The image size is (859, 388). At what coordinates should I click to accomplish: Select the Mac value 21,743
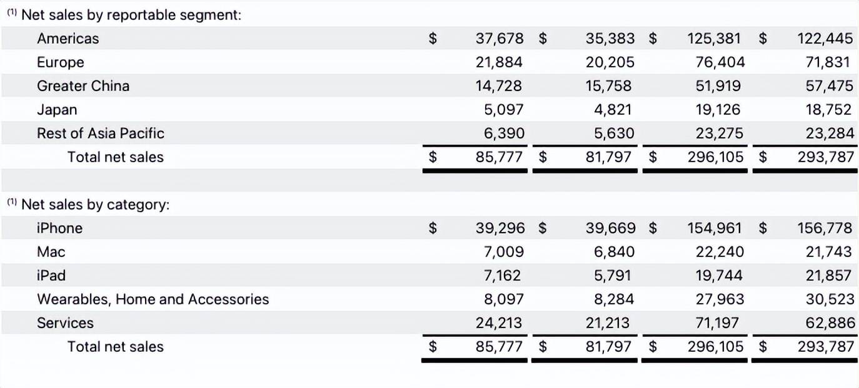829,252
